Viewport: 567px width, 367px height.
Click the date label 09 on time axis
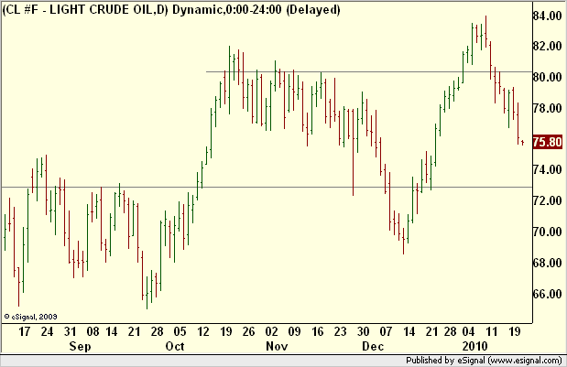[295, 331]
